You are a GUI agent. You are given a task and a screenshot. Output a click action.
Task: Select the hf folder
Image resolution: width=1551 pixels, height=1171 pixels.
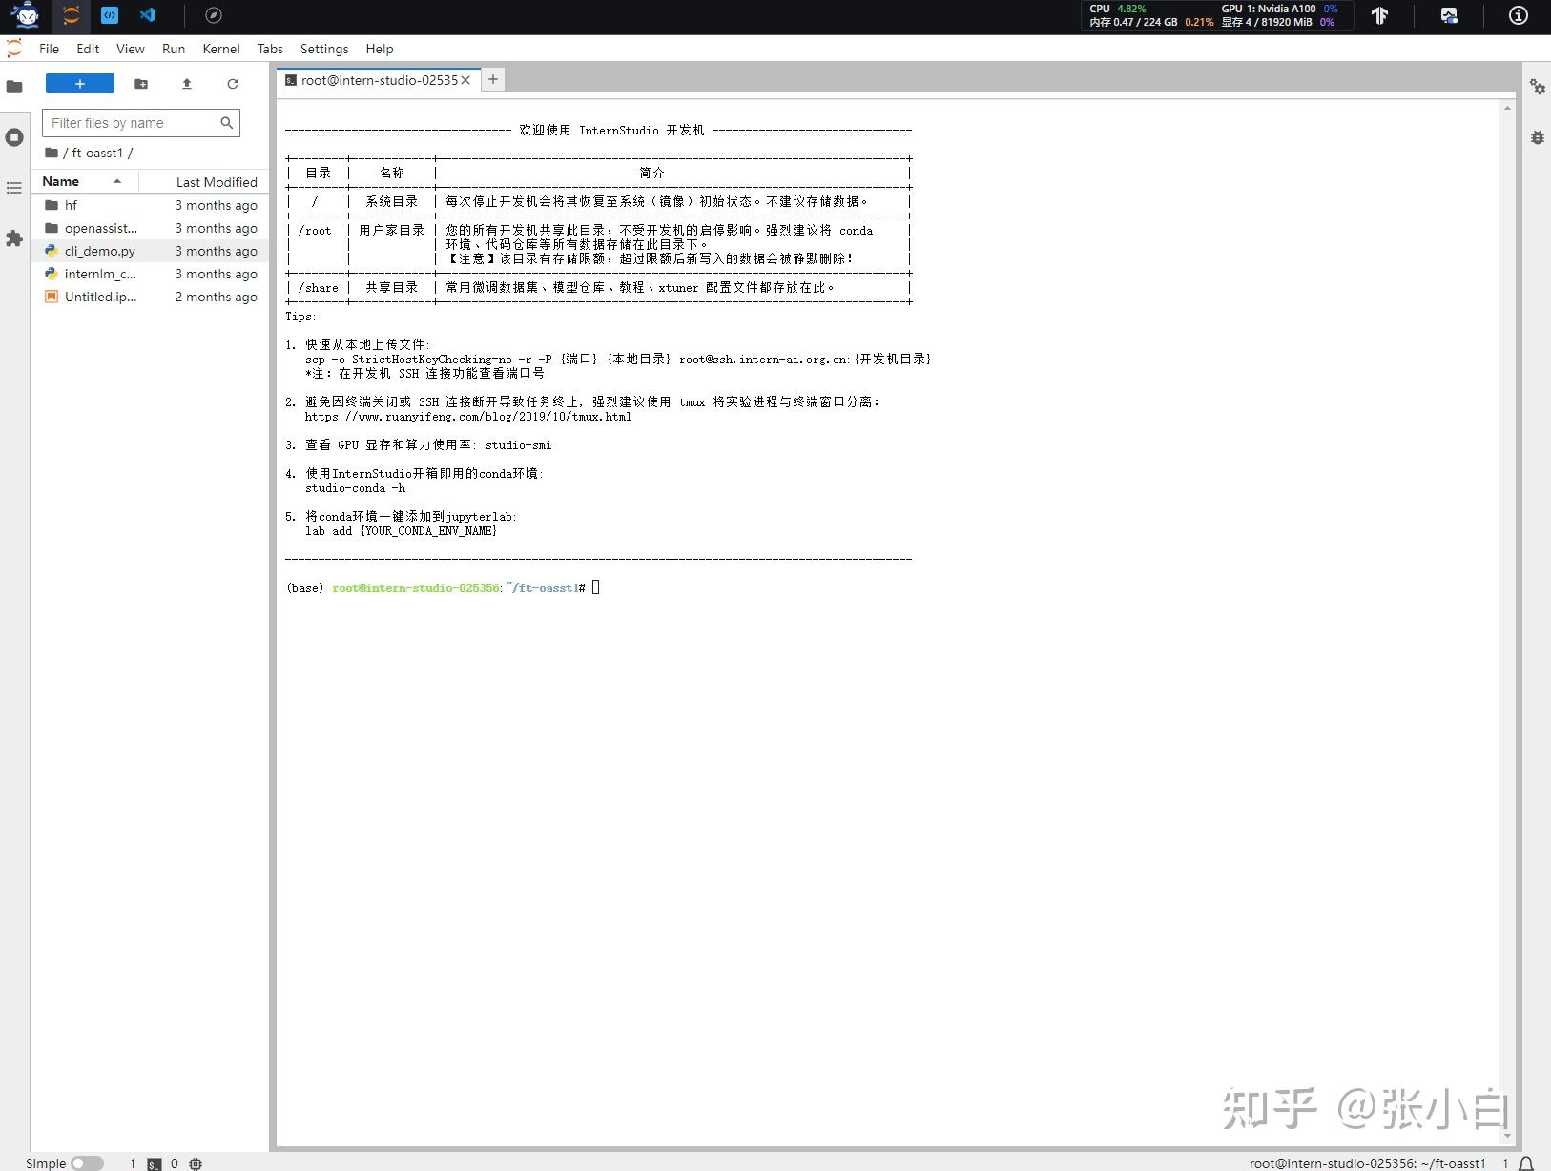150,205
